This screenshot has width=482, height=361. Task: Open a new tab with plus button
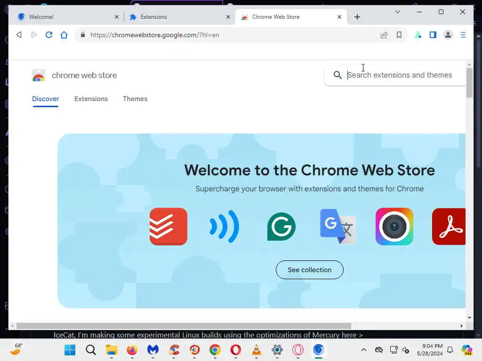click(x=357, y=17)
